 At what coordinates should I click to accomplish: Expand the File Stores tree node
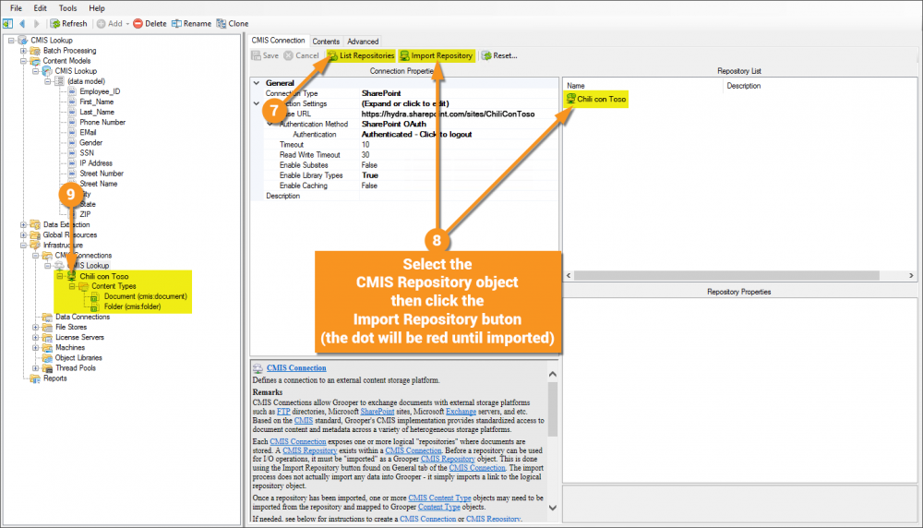35,327
